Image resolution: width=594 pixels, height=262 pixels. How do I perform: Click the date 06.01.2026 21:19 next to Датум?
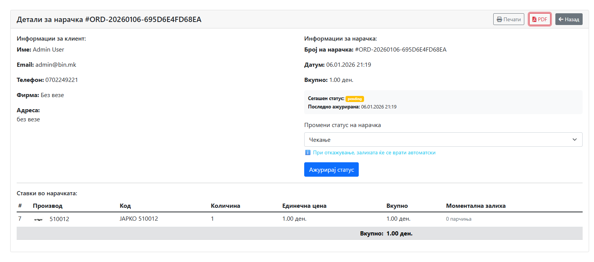(349, 65)
